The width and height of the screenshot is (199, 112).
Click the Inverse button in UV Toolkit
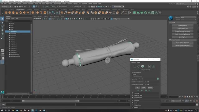(x=150, y=88)
